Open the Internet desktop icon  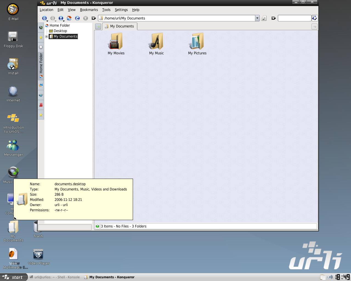(x=13, y=94)
